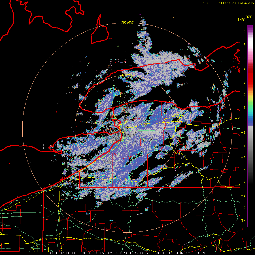Click the -1 value on color scale
Screen dimensions: 255x255
[243, 133]
